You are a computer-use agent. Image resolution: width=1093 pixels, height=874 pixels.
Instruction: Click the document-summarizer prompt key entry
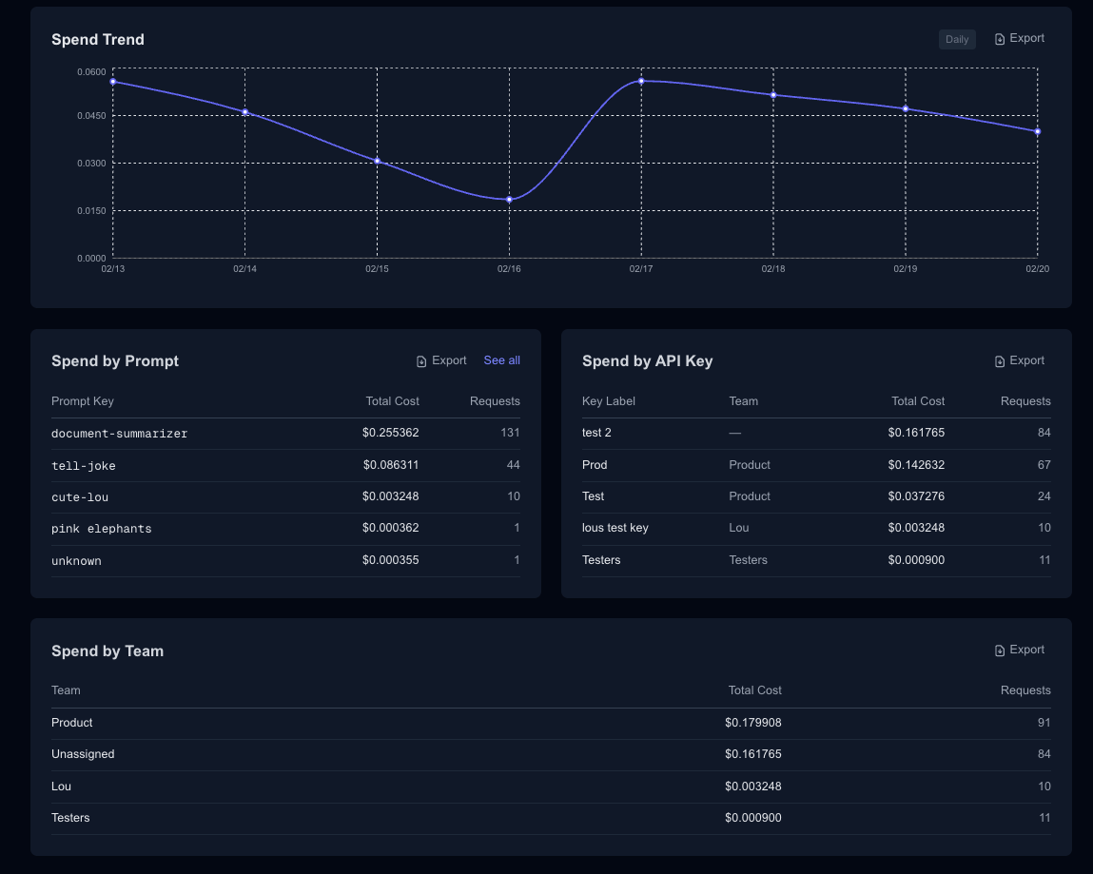(119, 433)
